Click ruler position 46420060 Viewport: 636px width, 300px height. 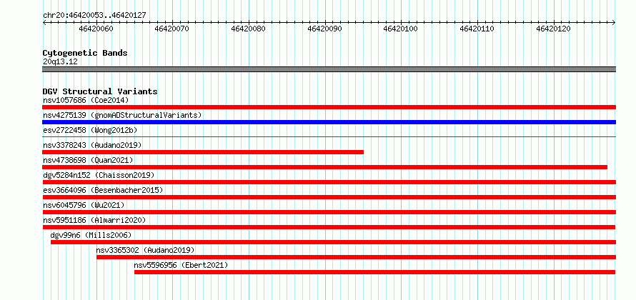[x=96, y=29]
